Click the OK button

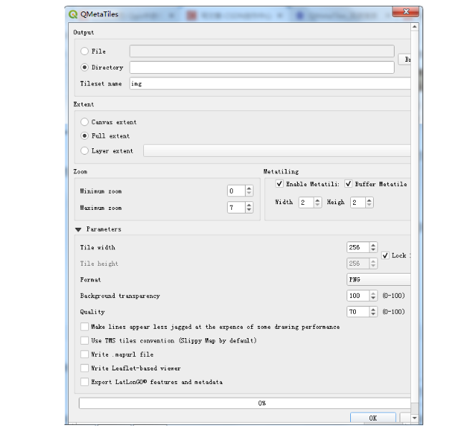coord(373,418)
